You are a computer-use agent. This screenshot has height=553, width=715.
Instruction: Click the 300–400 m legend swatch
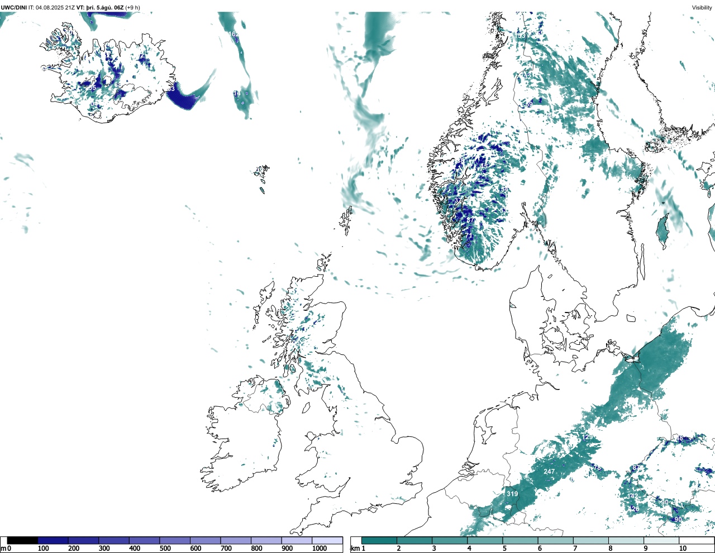coord(114,540)
